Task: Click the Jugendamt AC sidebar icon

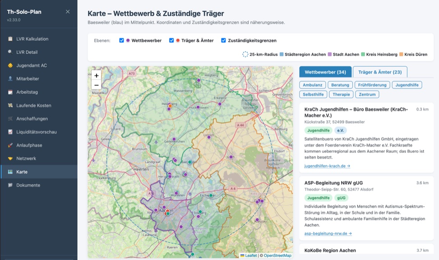Action: [x=10, y=65]
